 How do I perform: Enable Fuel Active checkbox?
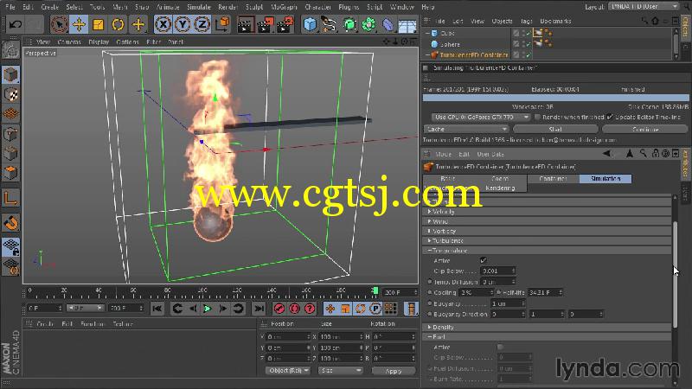[x=500, y=348]
